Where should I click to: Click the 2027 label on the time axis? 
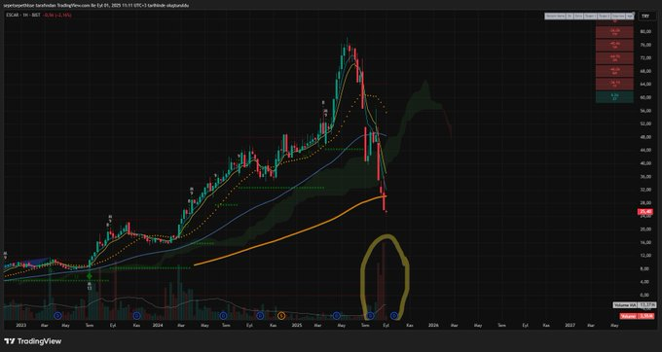pyautogui.click(x=570, y=325)
